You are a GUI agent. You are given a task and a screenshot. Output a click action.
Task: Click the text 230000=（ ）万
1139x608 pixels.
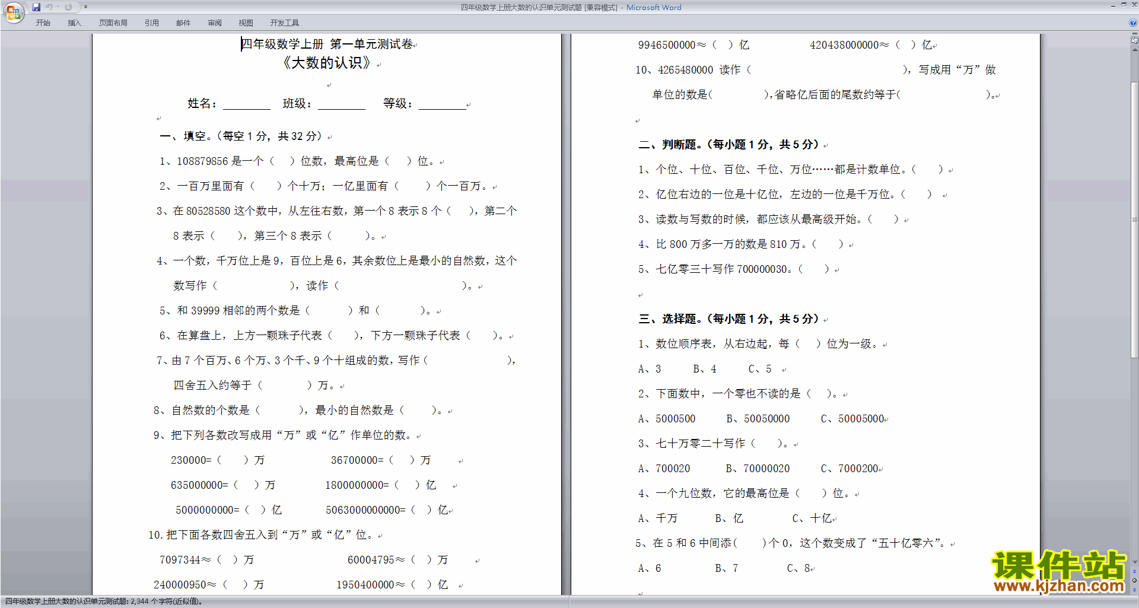point(218,460)
